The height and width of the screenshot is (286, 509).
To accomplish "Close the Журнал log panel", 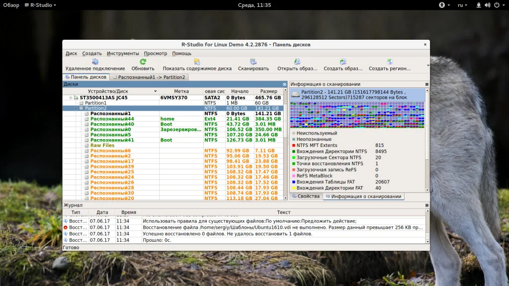I will [x=426, y=205].
